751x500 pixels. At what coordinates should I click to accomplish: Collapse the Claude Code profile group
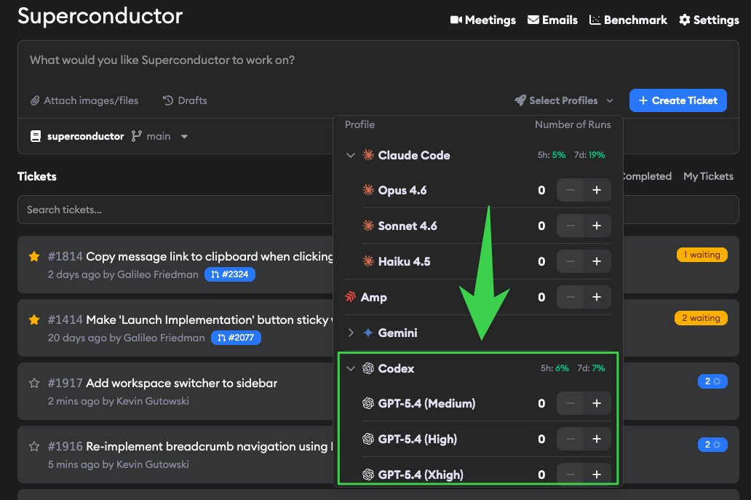[x=351, y=155]
